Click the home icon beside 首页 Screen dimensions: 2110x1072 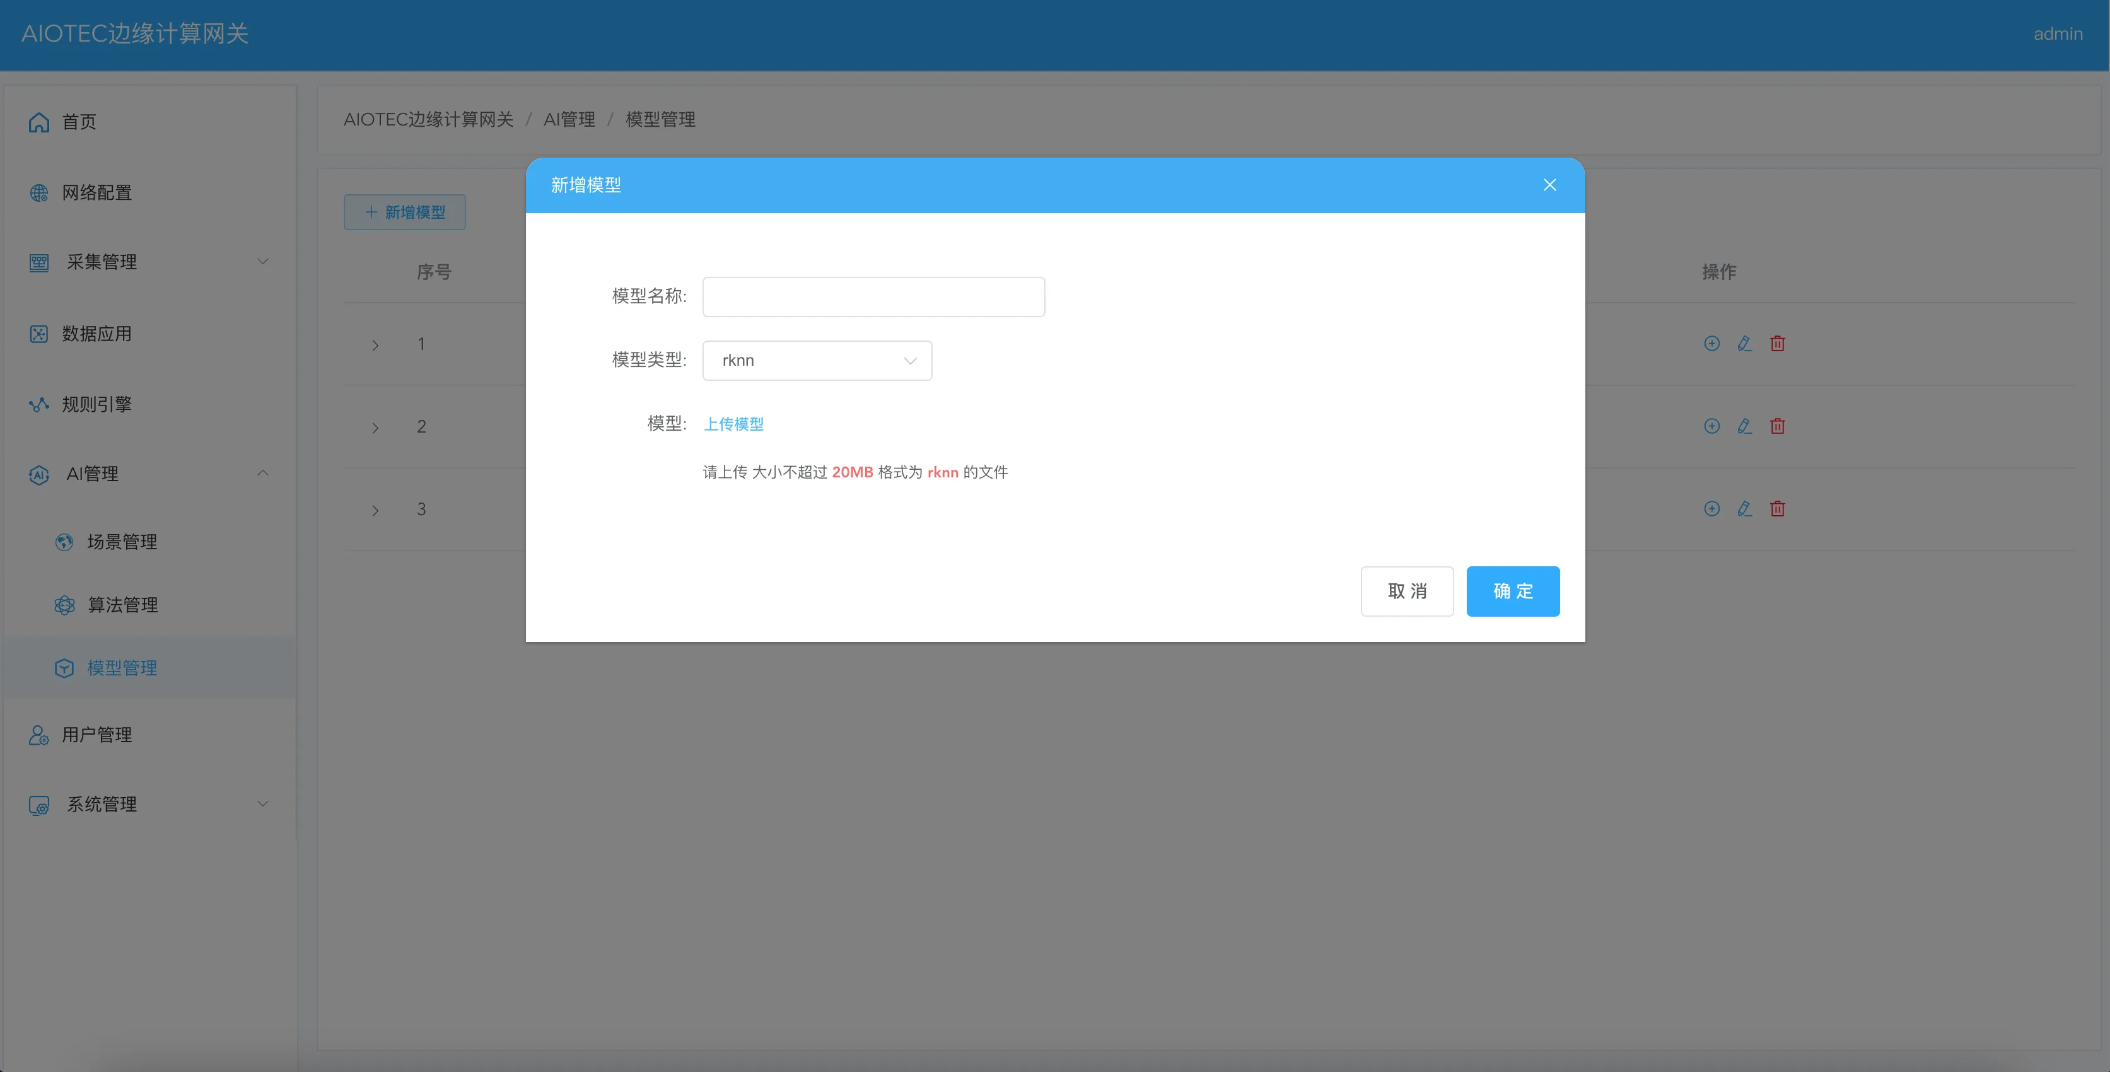point(38,122)
